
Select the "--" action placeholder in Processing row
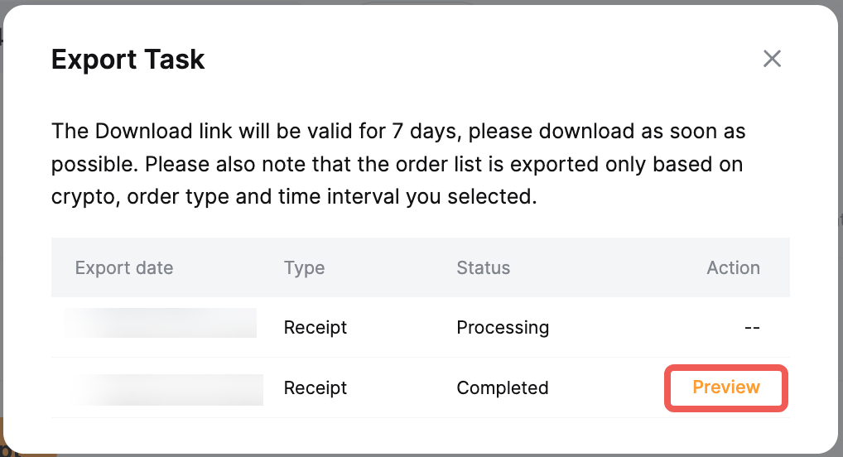tap(752, 327)
